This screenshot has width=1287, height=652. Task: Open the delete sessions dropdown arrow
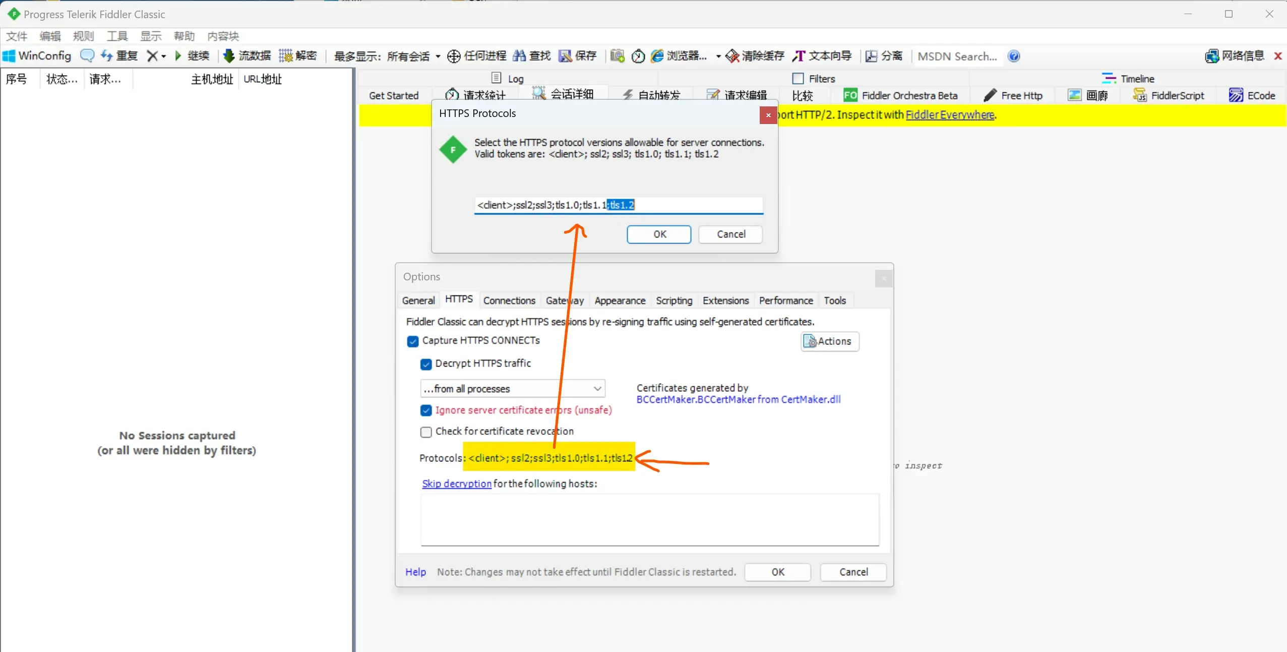162,55
